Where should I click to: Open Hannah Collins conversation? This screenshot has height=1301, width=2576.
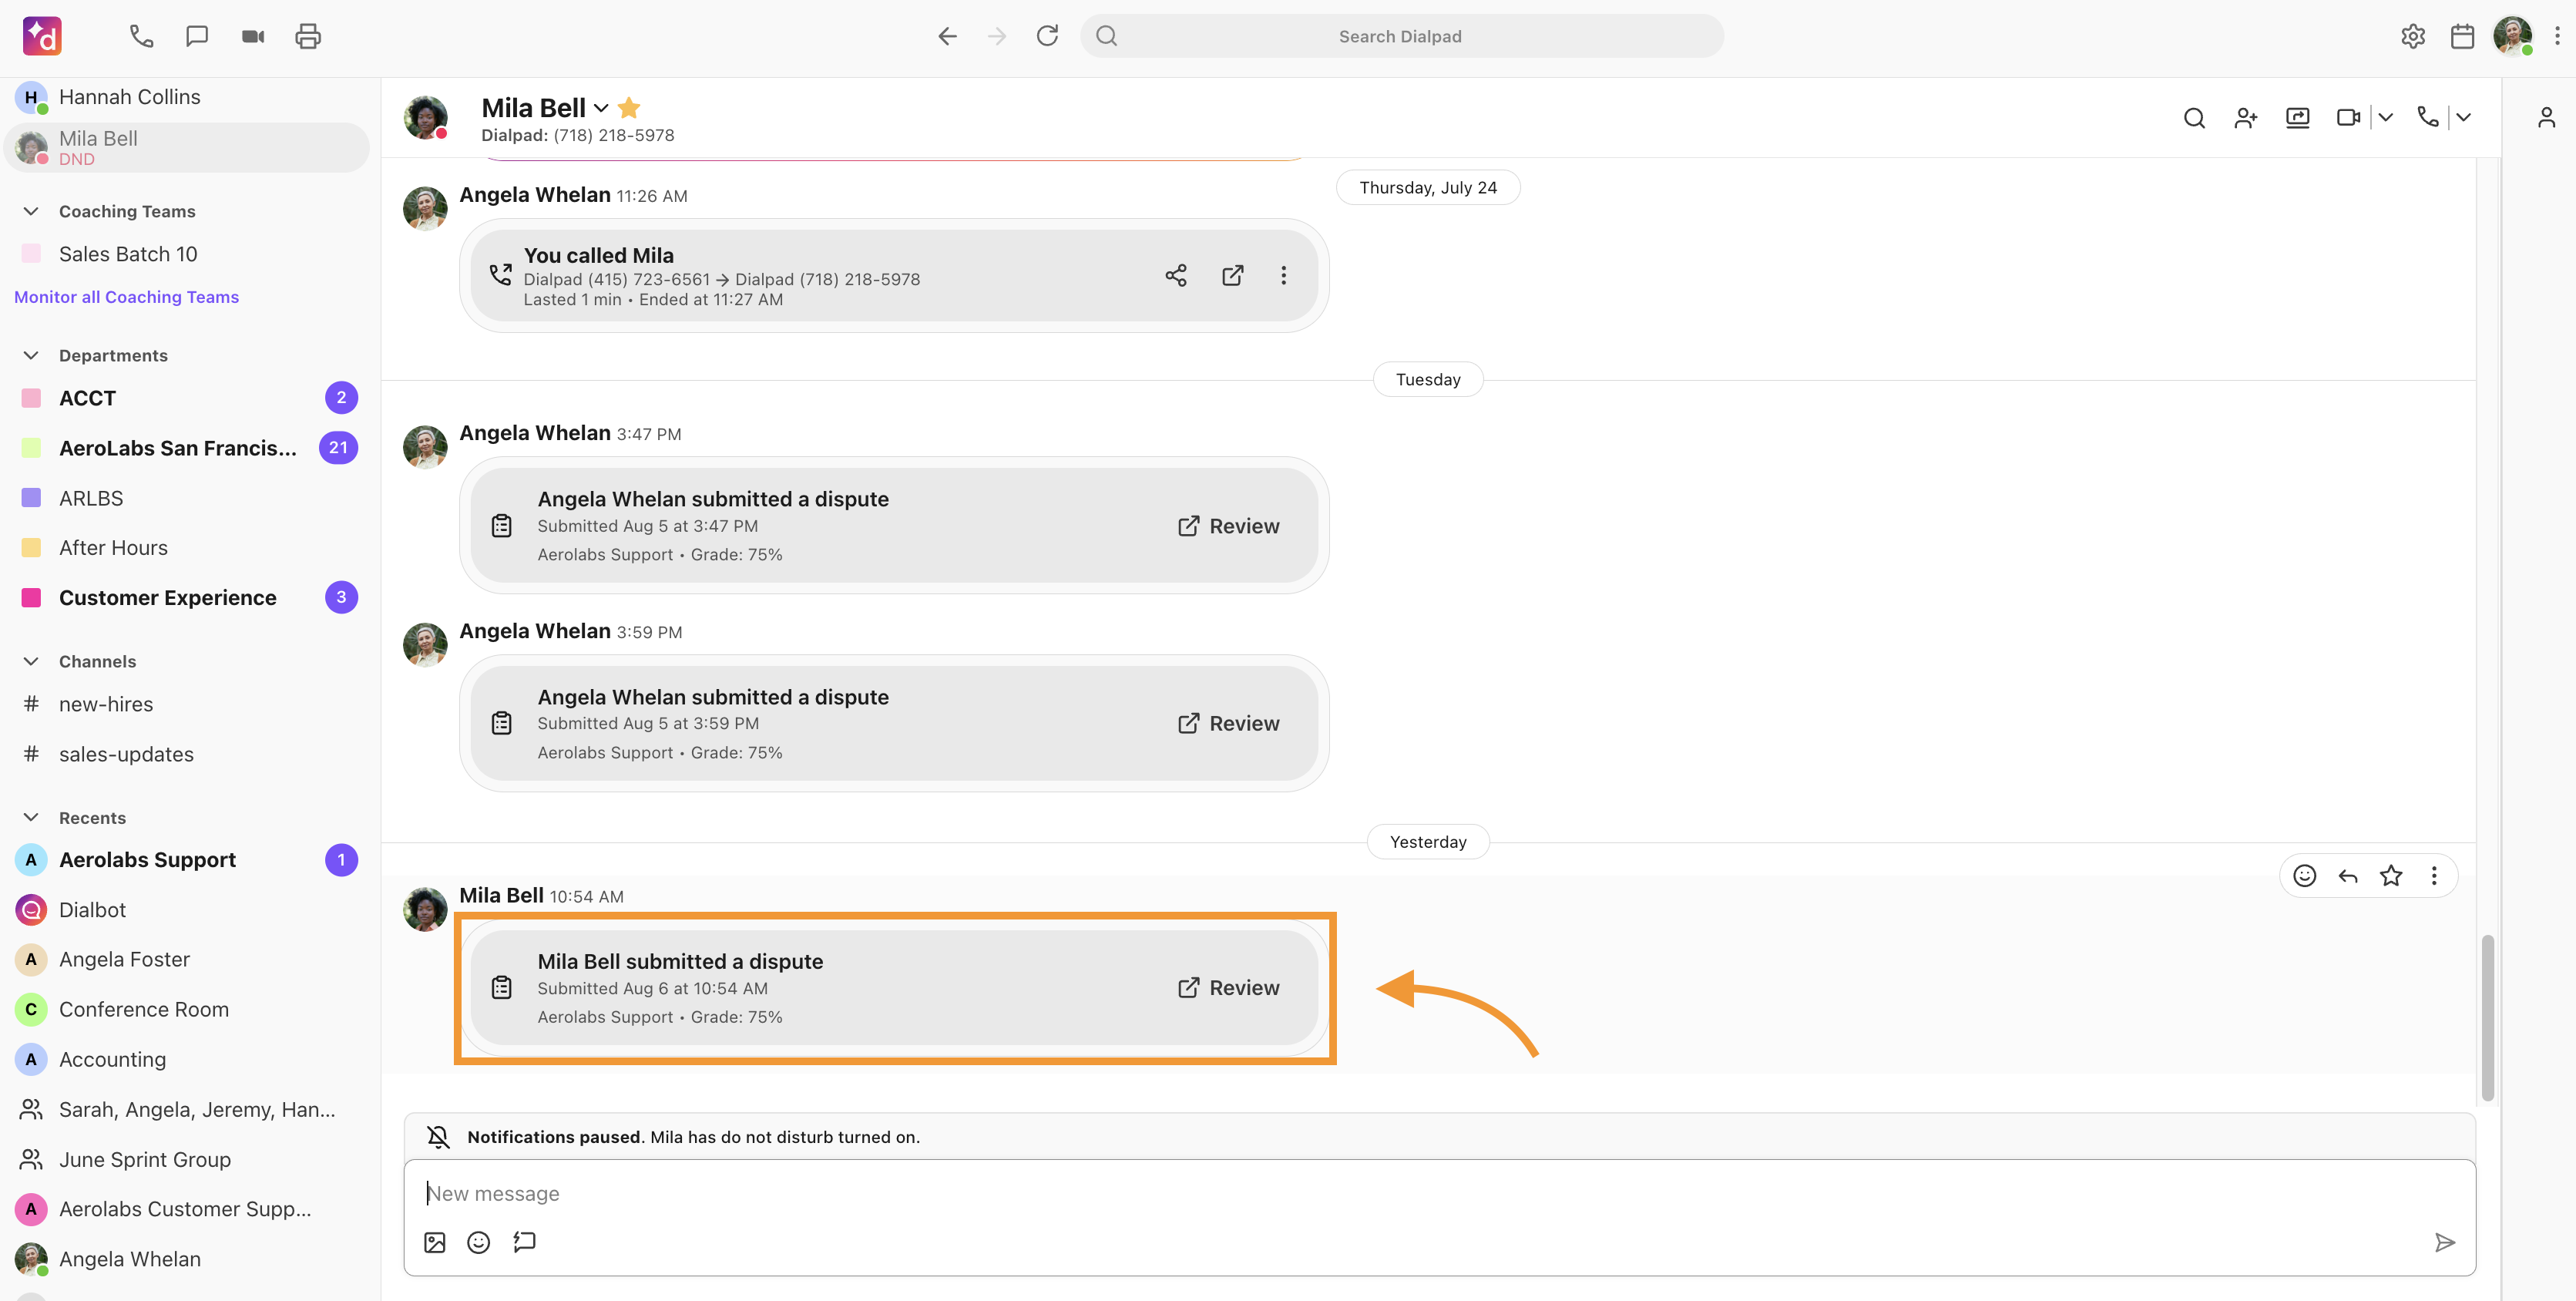coord(187,97)
